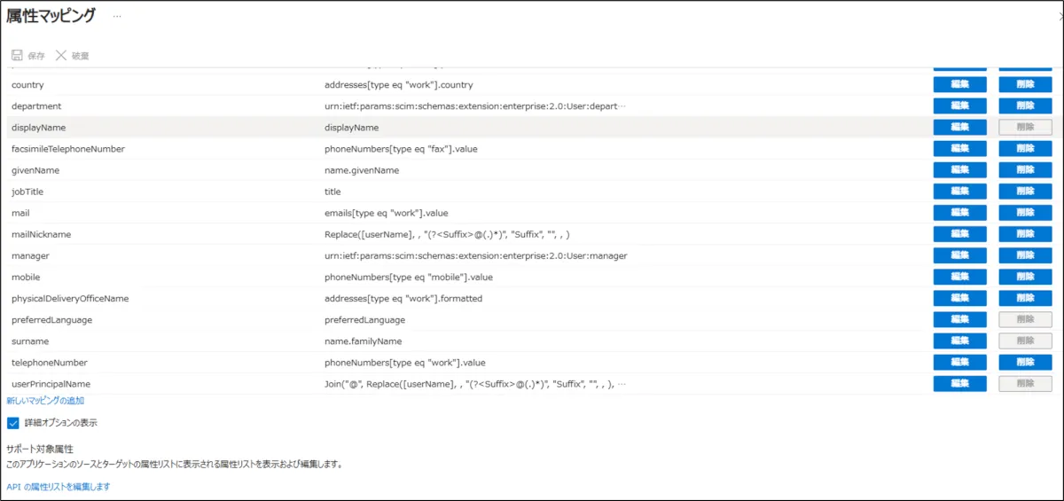The height and width of the screenshot is (501, 1064).
Task: Edit the country attribute mapping
Action: (959, 85)
